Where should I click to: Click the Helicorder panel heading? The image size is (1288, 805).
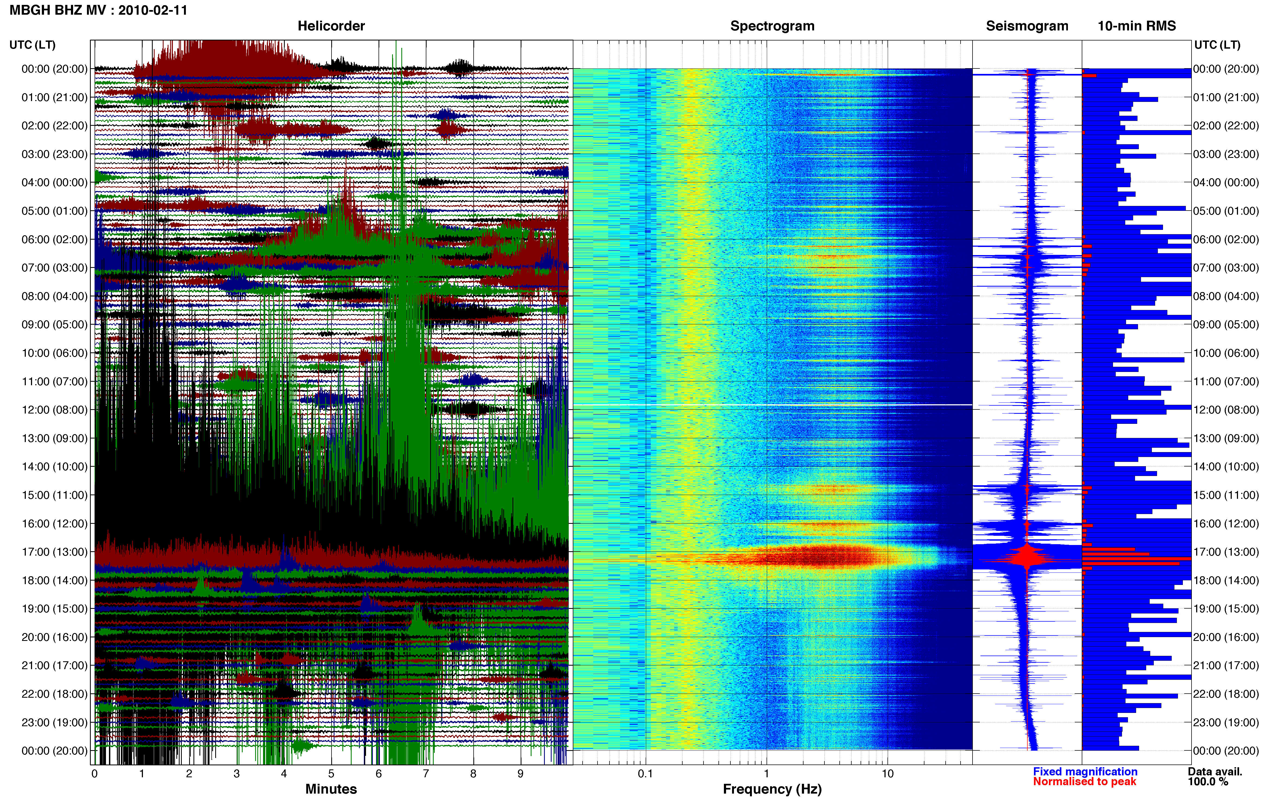tap(331, 26)
